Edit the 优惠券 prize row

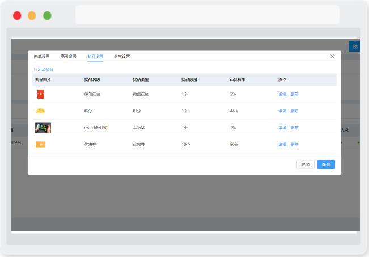(x=282, y=145)
